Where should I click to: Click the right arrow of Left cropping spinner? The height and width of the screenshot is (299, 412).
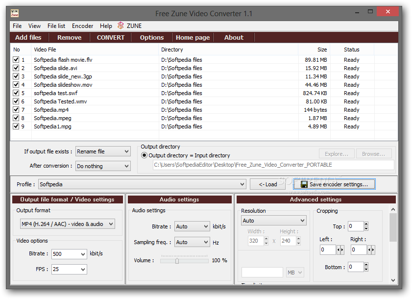click(x=342, y=249)
